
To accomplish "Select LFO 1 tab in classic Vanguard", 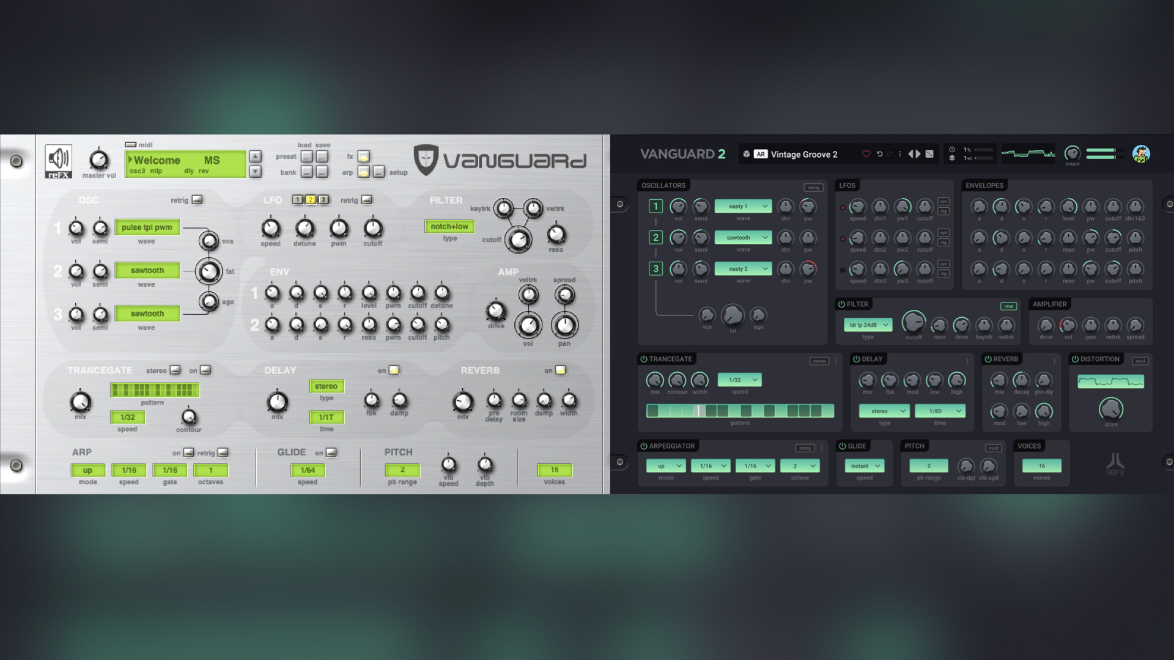I will tap(298, 200).
